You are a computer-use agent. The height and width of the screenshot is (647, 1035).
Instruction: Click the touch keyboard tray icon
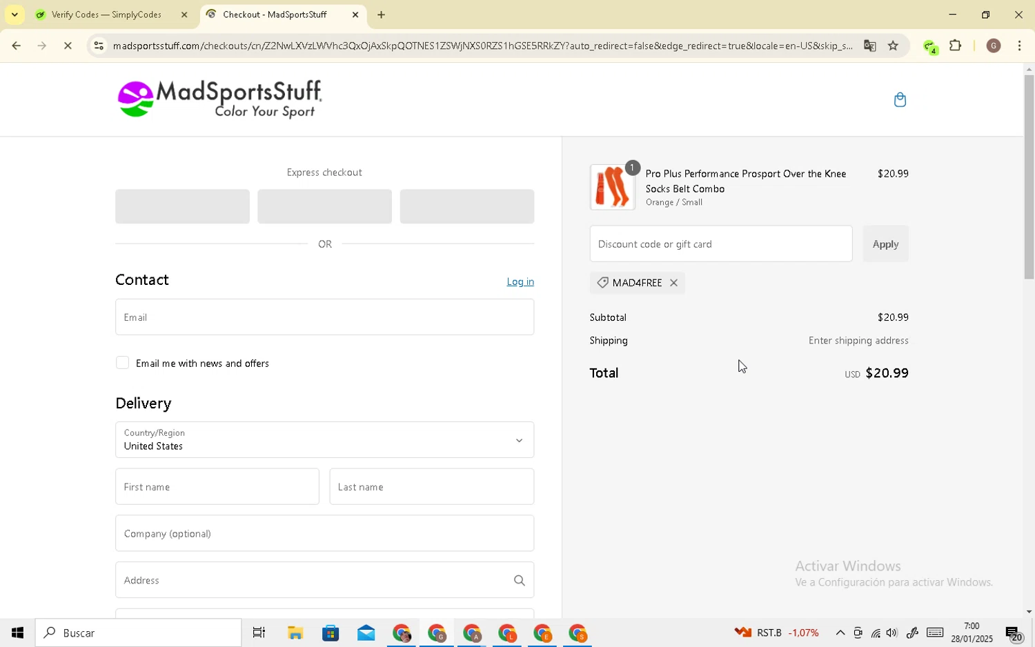pyautogui.click(x=935, y=633)
